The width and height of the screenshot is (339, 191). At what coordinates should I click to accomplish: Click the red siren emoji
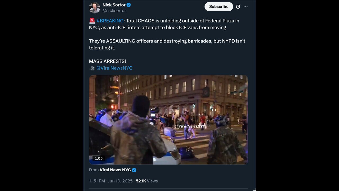92,21
